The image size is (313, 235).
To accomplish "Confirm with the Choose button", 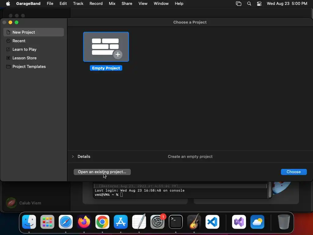I will click(x=294, y=172).
